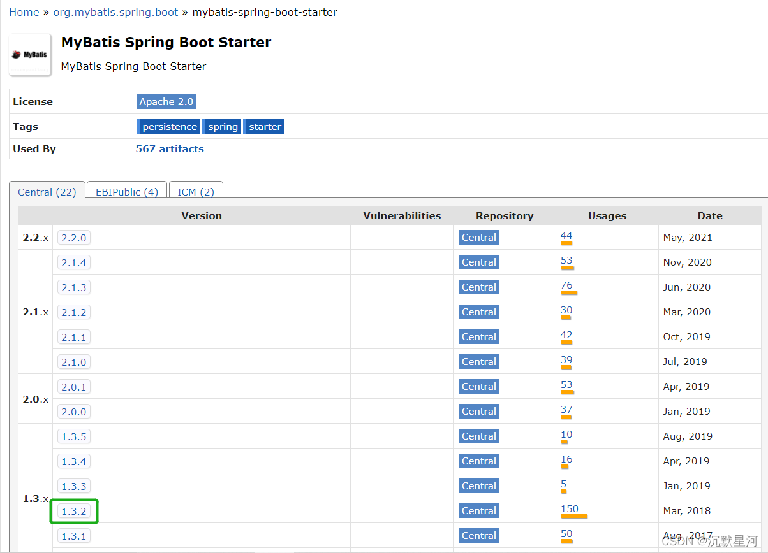768x553 pixels.
Task: Select the spring tag
Action: [x=222, y=127]
